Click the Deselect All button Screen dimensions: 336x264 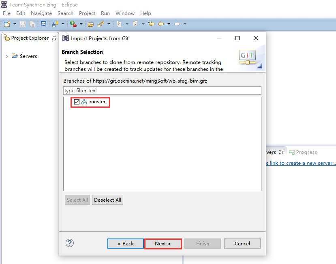click(x=107, y=200)
